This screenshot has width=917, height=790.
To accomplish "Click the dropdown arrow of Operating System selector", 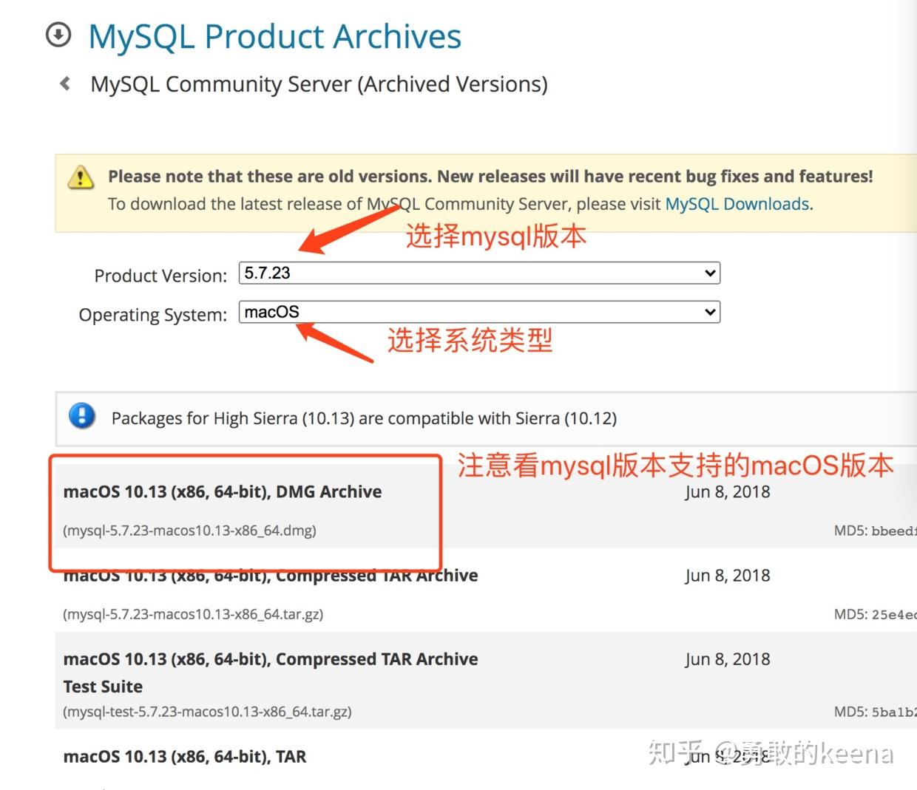I will click(708, 312).
